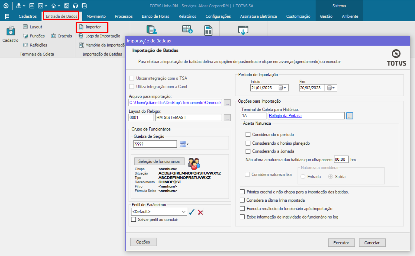415x256 pixels.
Task: Open Funções in Terminais de Coleta
Action: click(34, 36)
